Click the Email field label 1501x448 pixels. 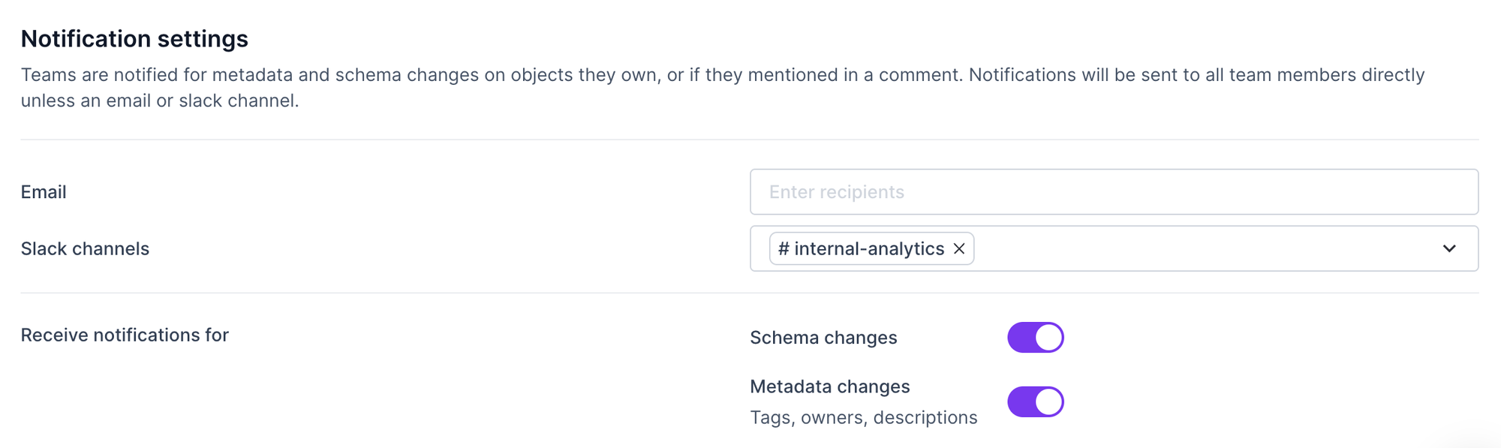point(44,192)
